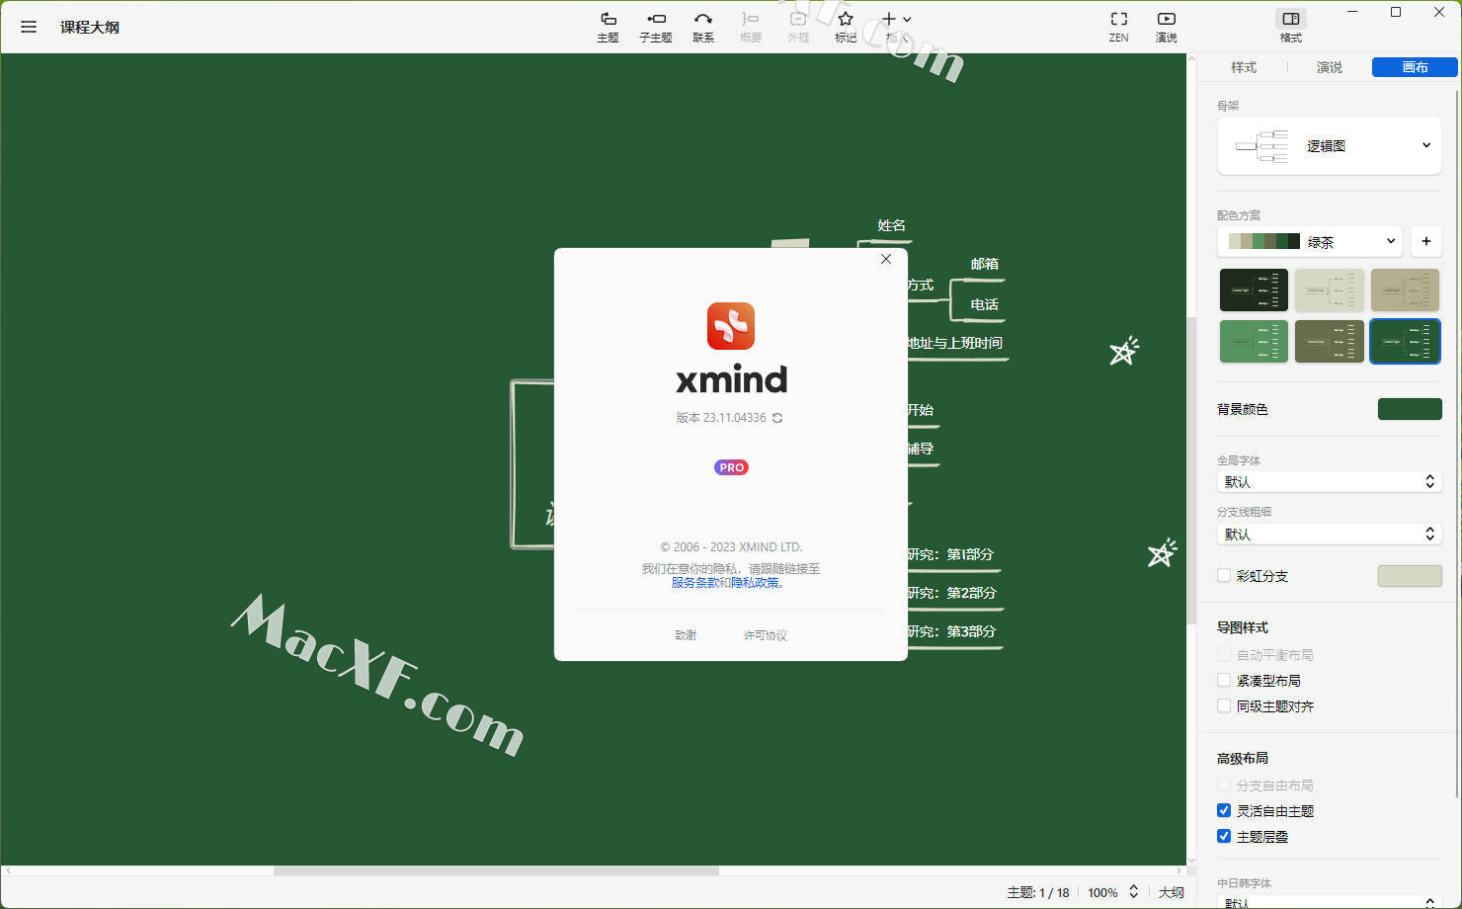Screen dimensions: 1462x909
Task: Open the 绿茶 color scheme dropdown
Action: pos(1311,241)
